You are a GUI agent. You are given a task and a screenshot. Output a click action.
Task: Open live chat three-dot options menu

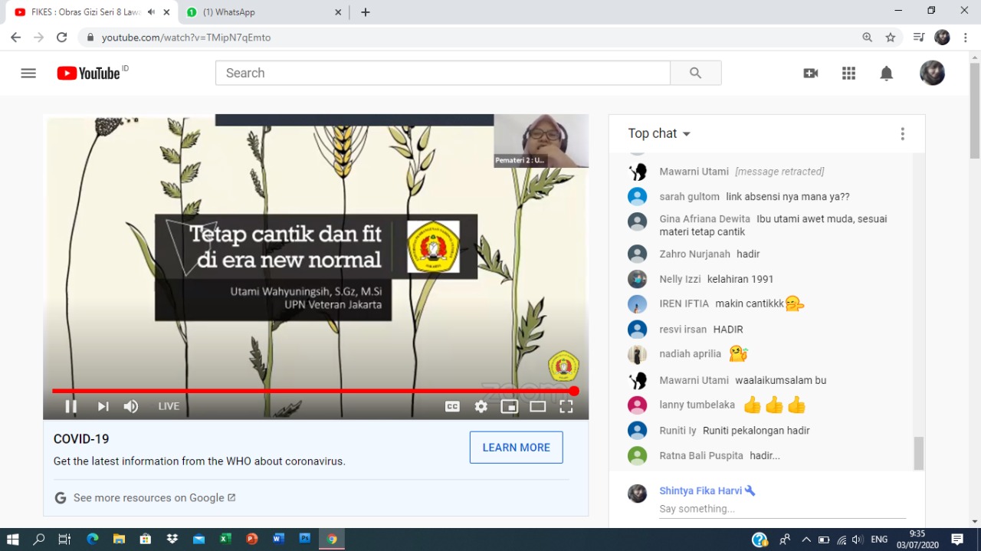(902, 134)
